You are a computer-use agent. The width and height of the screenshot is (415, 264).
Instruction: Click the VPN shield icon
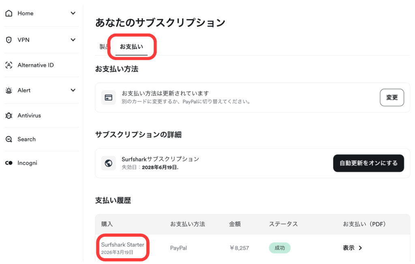pyautogui.click(x=9, y=40)
